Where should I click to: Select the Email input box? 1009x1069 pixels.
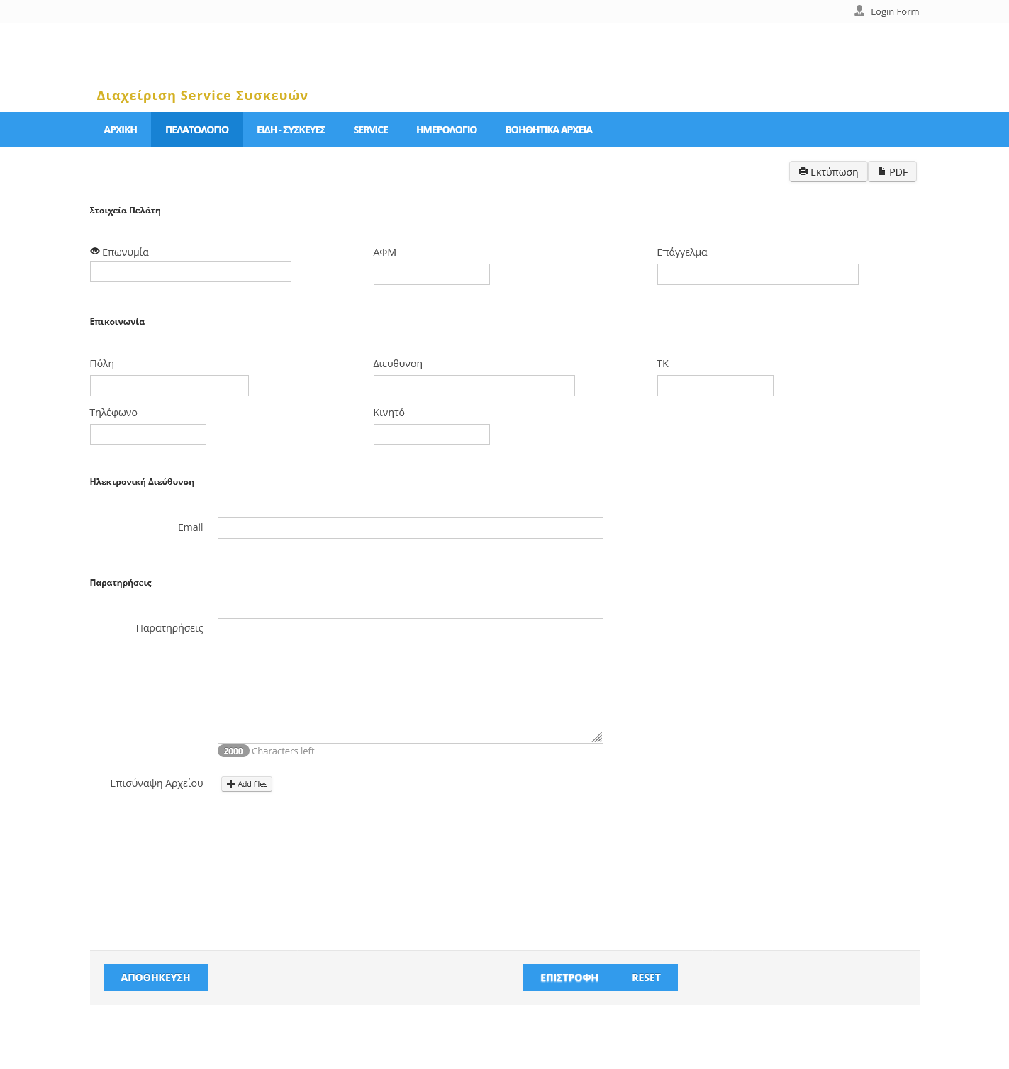pyautogui.click(x=410, y=528)
